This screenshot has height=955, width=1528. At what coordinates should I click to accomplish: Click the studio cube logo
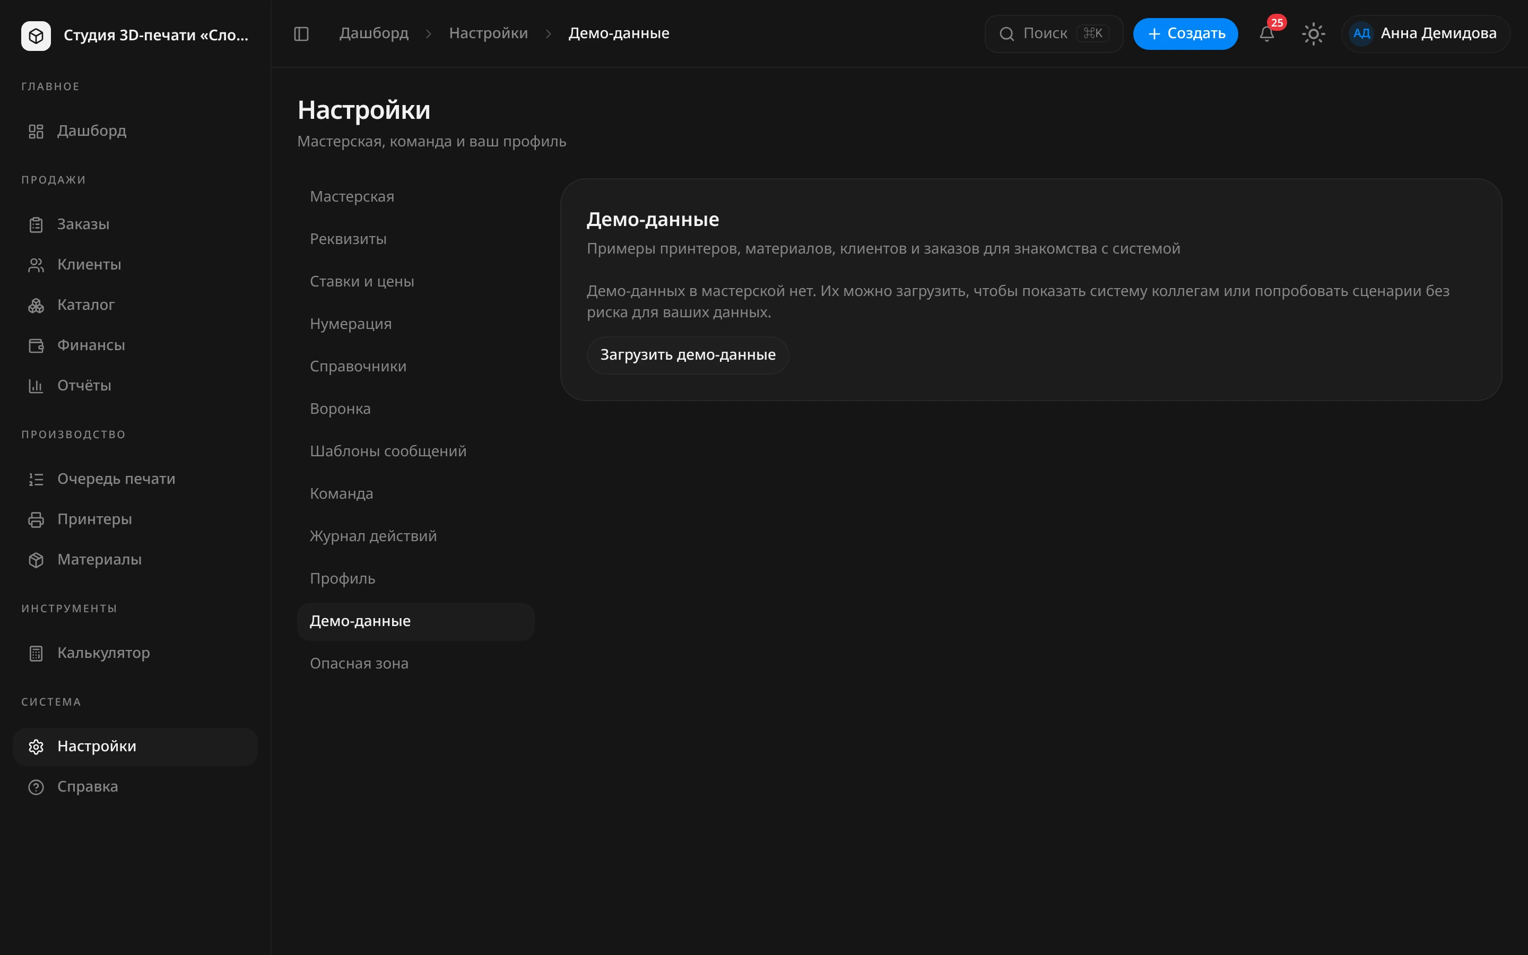coord(36,36)
